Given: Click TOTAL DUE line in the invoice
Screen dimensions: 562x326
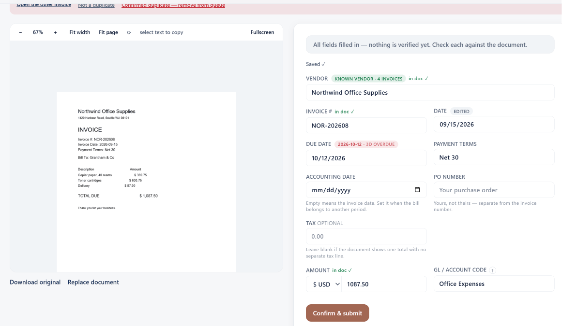Looking at the screenshot, I should pyautogui.click(x=118, y=196).
